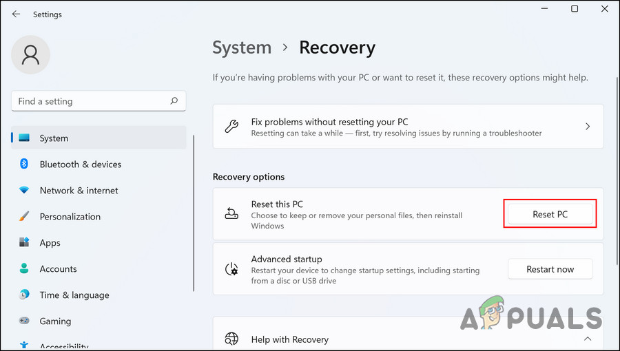This screenshot has width=620, height=351.
Task: Go to Gaming settings
Action: click(x=99, y=321)
